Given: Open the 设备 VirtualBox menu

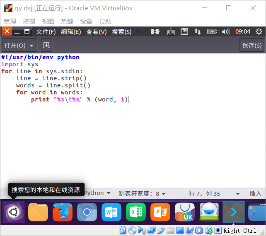Looking at the screenshot, I should pyautogui.click(x=86, y=22).
